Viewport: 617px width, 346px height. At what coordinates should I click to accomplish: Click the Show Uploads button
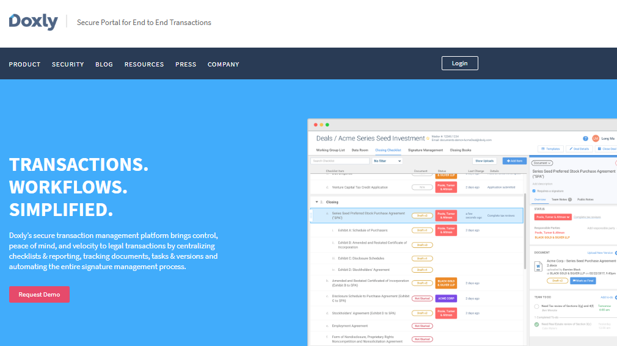pos(484,161)
